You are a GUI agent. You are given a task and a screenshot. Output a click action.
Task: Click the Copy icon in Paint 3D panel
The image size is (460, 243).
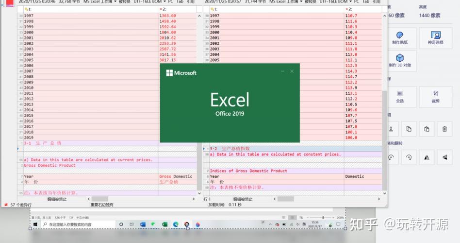tap(409, 129)
